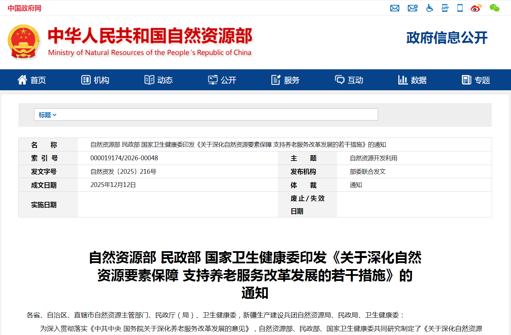Click the speech bubble icon beside 互动
This screenshot has width=511, height=335.
click(x=339, y=79)
